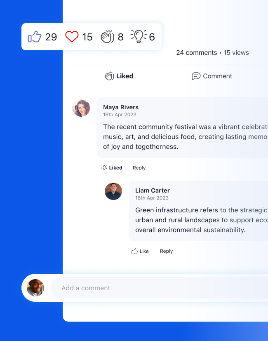Image resolution: width=268 pixels, height=341 pixels.
Task: Click the speech bubble Comment icon
Action: tap(196, 76)
